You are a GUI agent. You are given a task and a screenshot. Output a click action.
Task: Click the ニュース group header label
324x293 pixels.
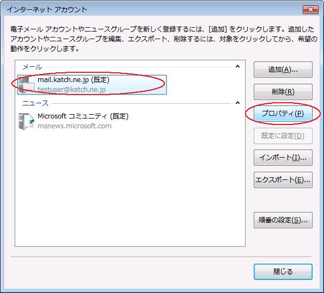[x=35, y=103]
